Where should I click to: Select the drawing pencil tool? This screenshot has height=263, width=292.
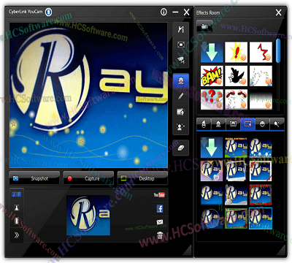click(x=180, y=96)
